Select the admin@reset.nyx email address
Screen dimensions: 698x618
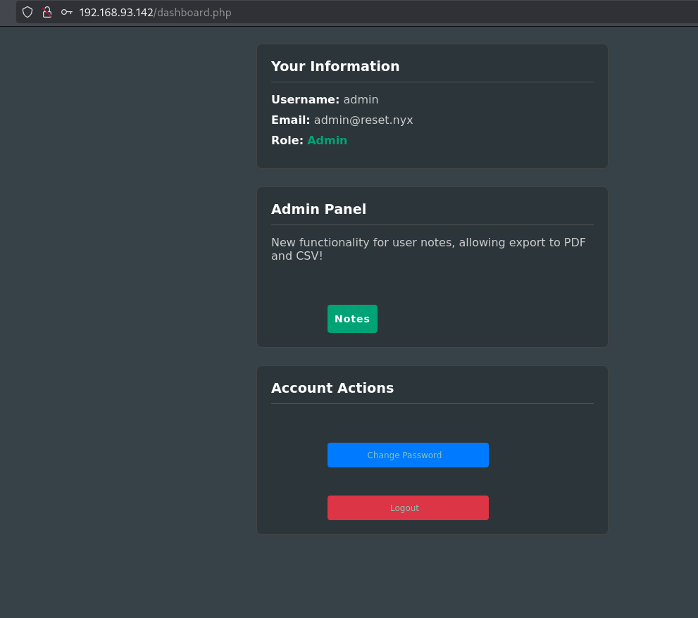[x=363, y=120]
